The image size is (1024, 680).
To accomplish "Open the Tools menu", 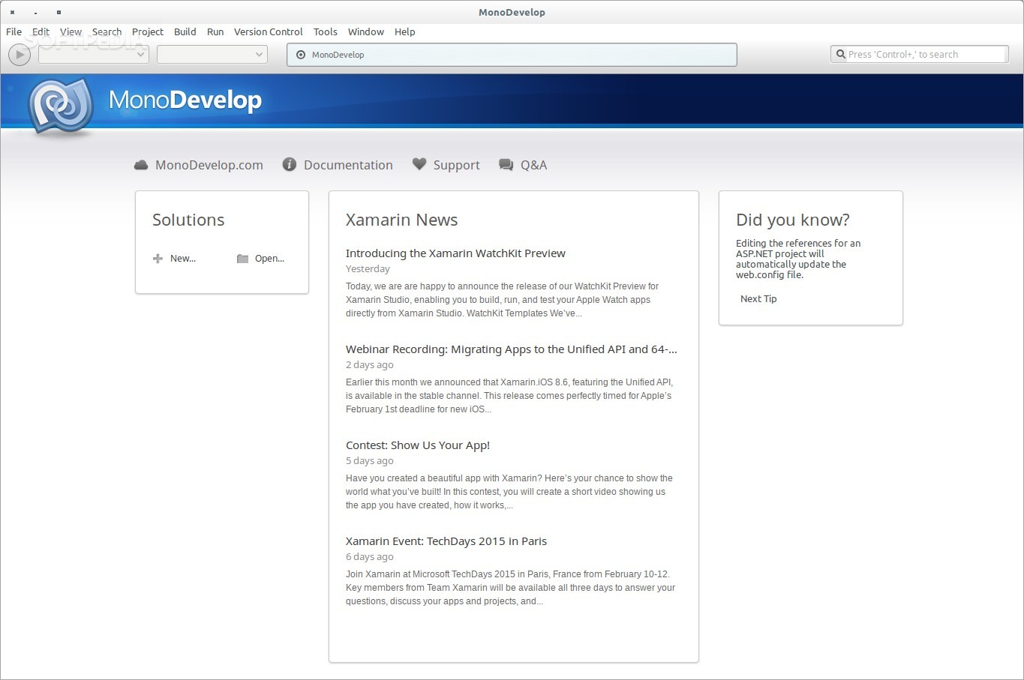I will pos(326,31).
